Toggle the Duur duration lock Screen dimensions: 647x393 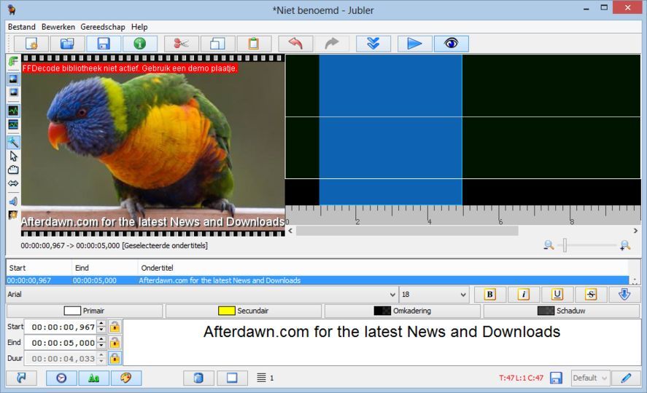pos(115,359)
